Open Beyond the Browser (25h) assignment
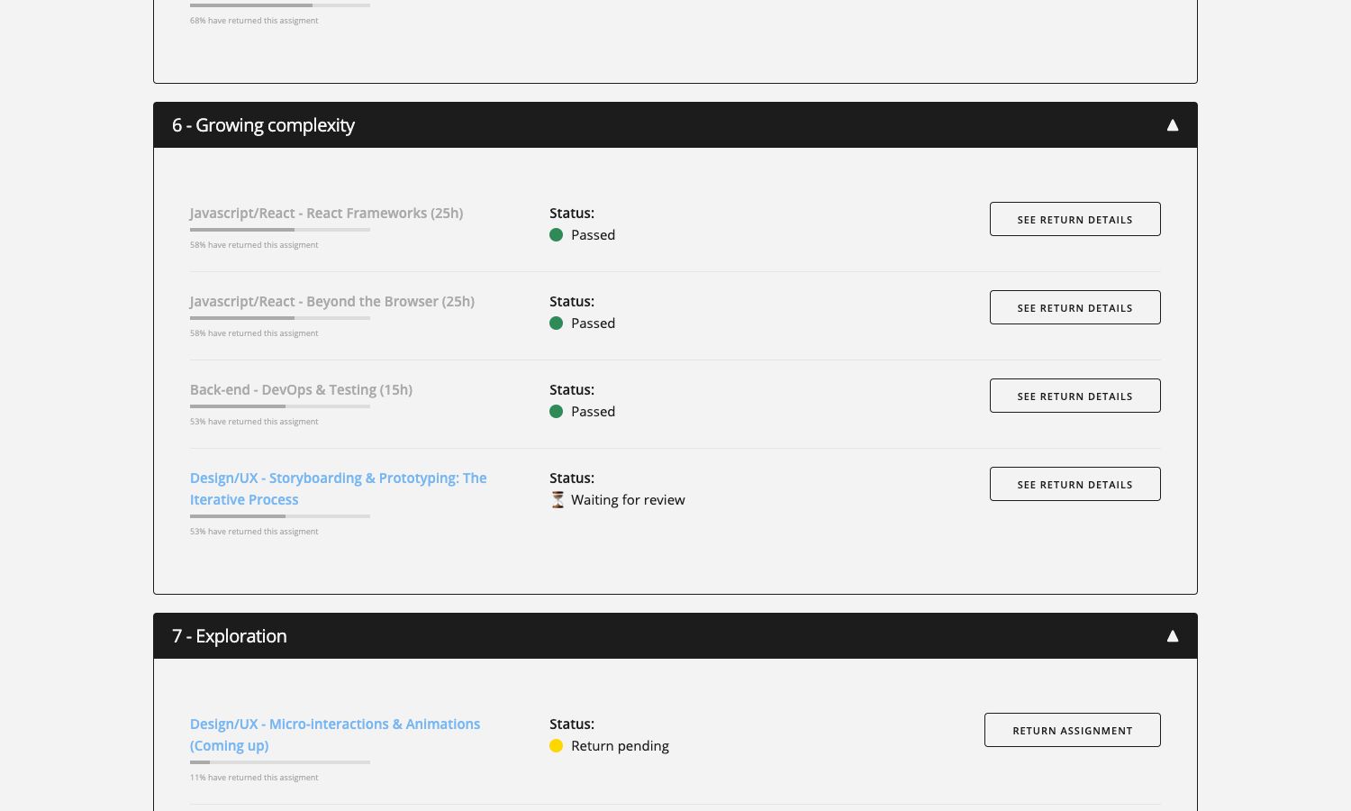The height and width of the screenshot is (811, 1351). click(331, 302)
